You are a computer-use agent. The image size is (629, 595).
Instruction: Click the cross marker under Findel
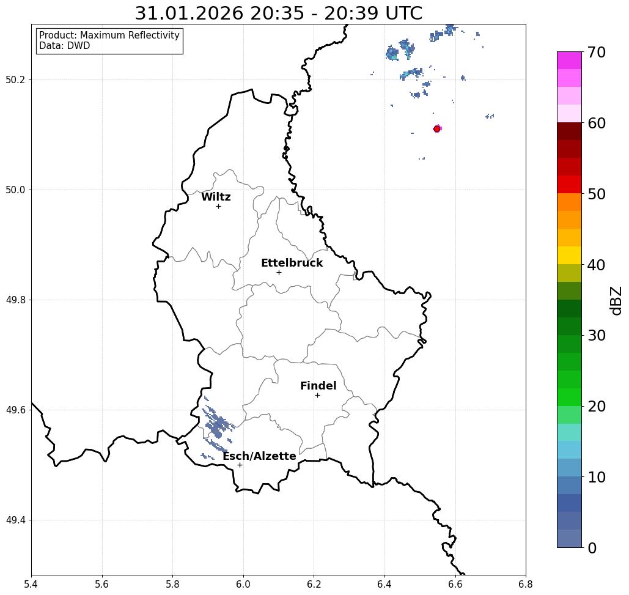click(317, 396)
